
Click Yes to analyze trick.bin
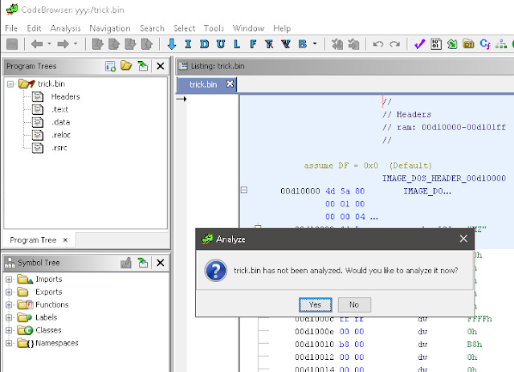click(315, 305)
